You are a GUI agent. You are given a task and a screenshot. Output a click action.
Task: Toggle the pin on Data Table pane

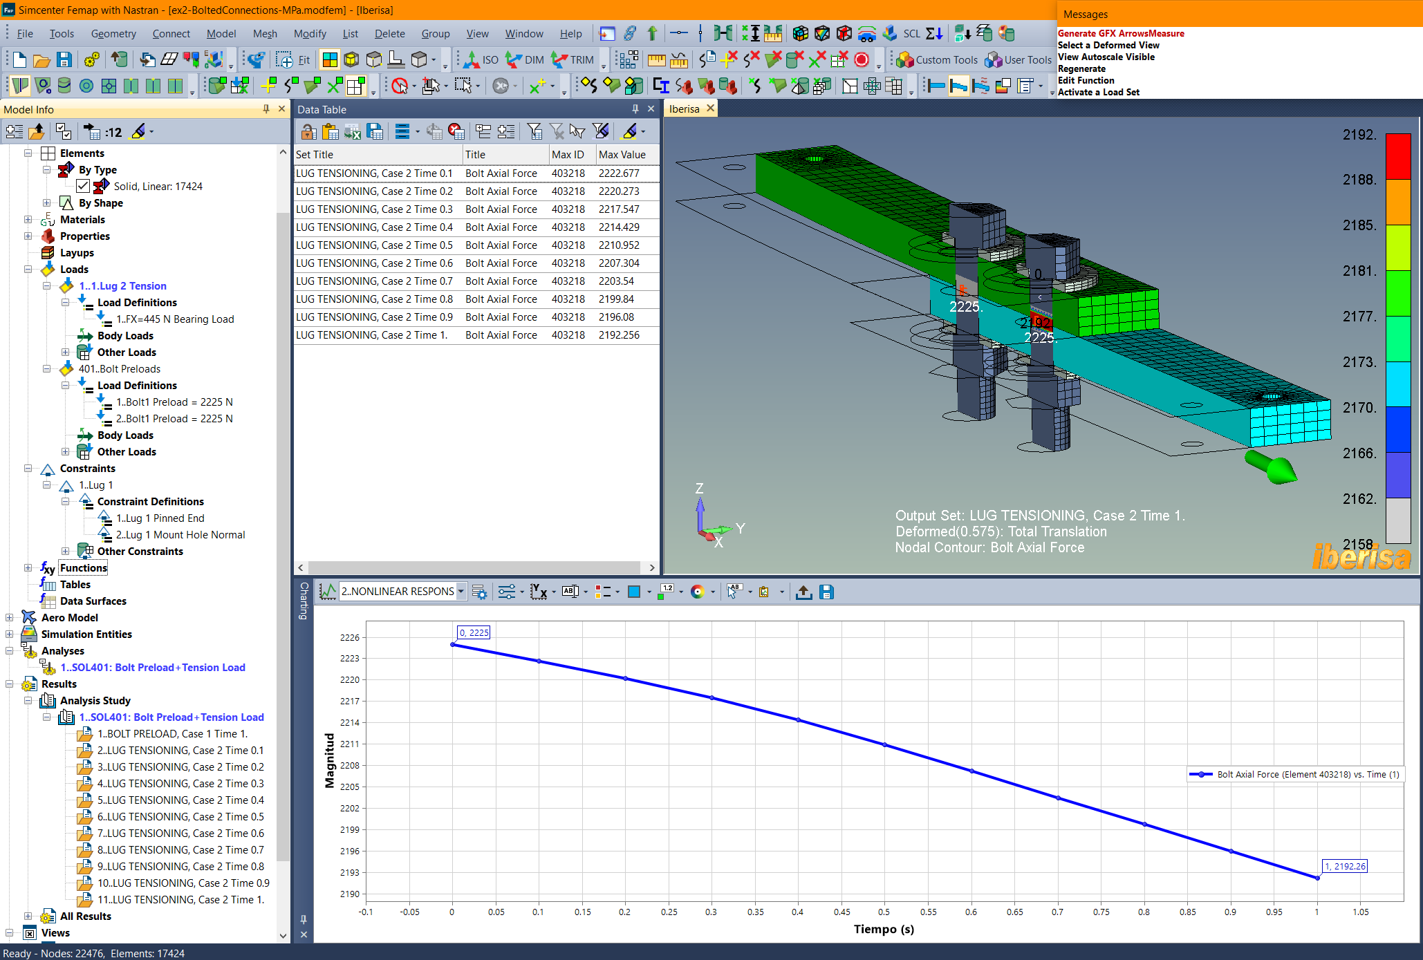tap(635, 109)
